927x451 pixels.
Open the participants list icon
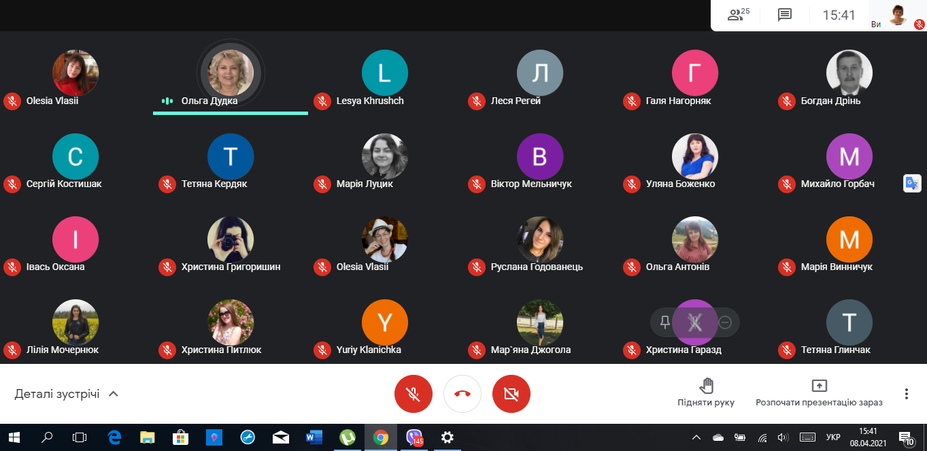pyautogui.click(x=738, y=15)
